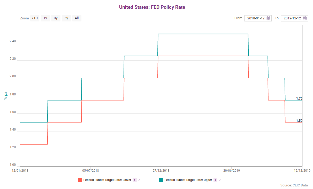
Task: Click previous arrow beside Target Rate: Upper
Action: pyautogui.click(x=215, y=180)
